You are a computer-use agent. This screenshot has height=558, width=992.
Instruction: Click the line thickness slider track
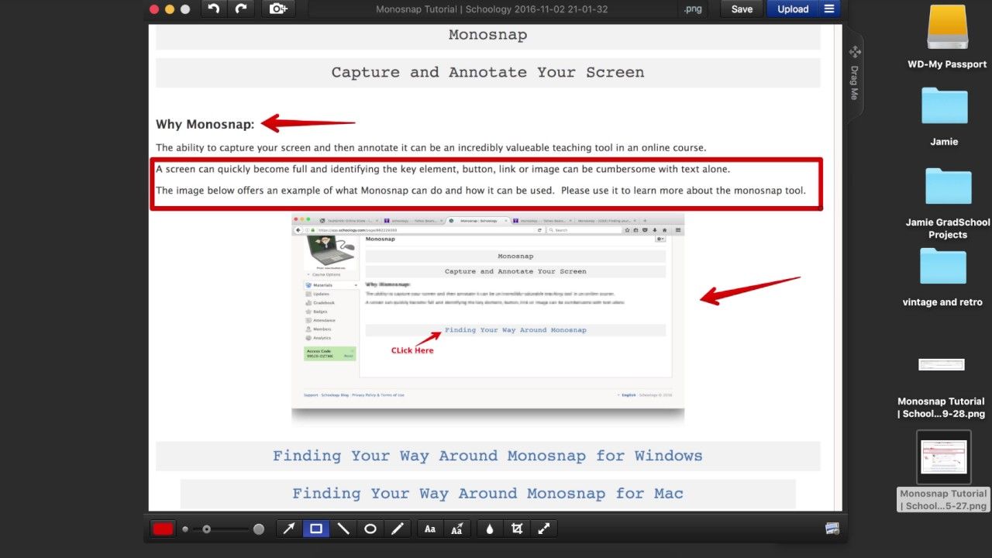tap(221, 529)
